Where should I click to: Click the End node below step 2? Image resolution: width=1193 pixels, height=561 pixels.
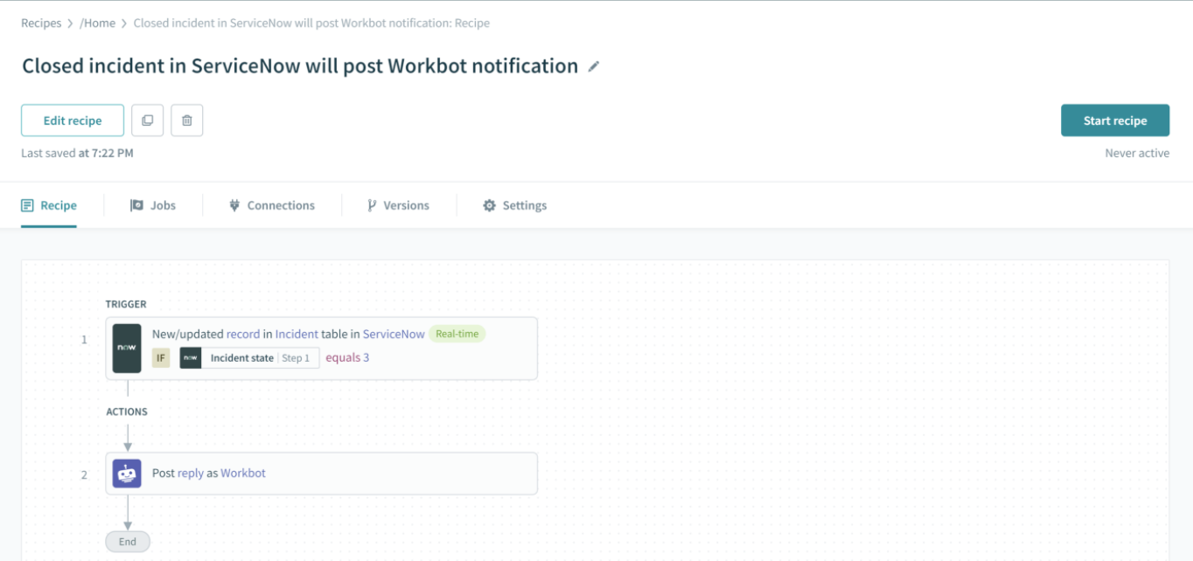(x=127, y=541)
